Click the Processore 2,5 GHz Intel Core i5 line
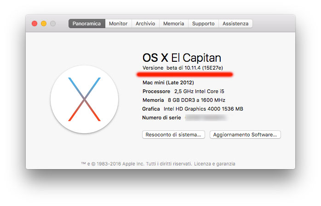Image resolution: width=321 pixels, height=206 pixels. click(x=183, y=91)
